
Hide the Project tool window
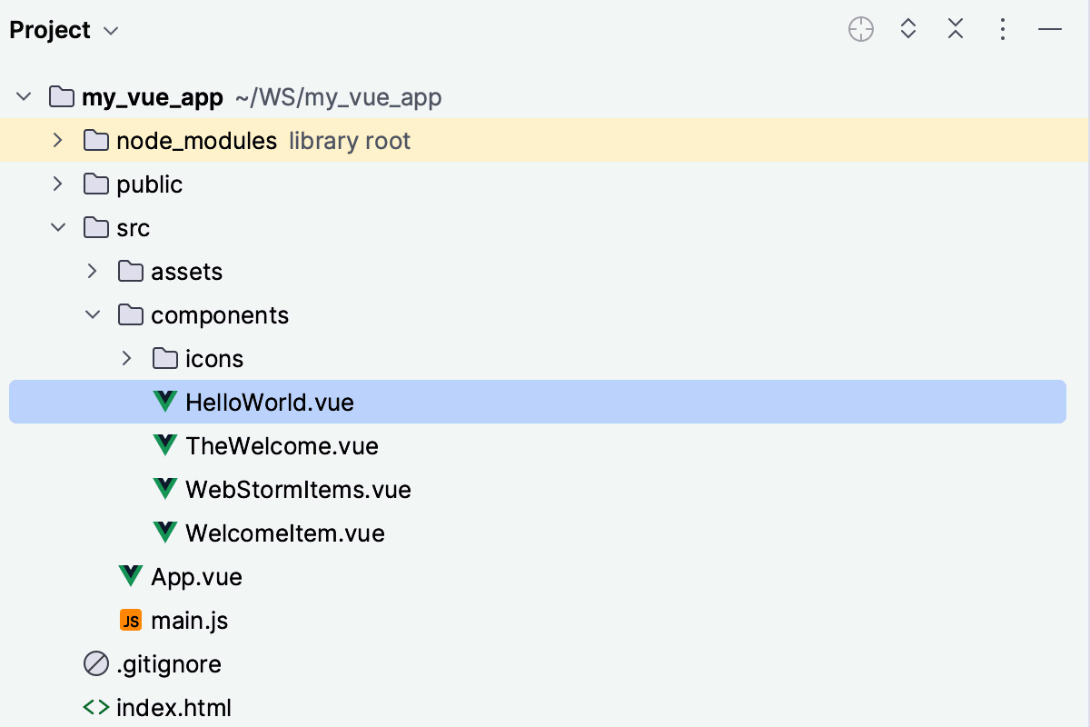click(x=1050, y=30)
